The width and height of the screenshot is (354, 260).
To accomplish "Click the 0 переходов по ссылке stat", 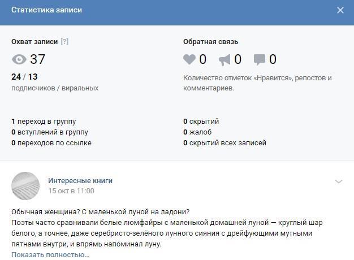I will pyautogui.click(x=51, y=143).
